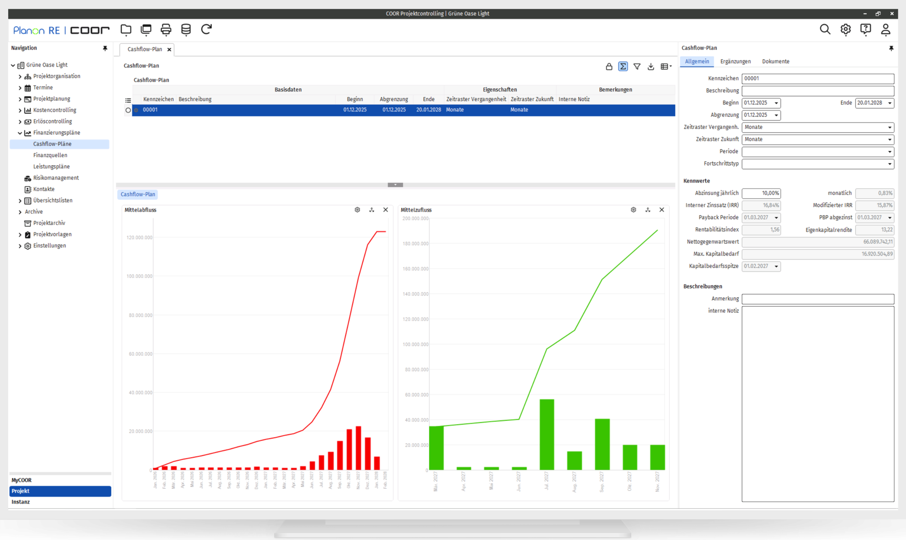Toggle the Navigation panel pin
This screenshot has height=540, width=906.
pyautogui.click(x=105, y=48)
